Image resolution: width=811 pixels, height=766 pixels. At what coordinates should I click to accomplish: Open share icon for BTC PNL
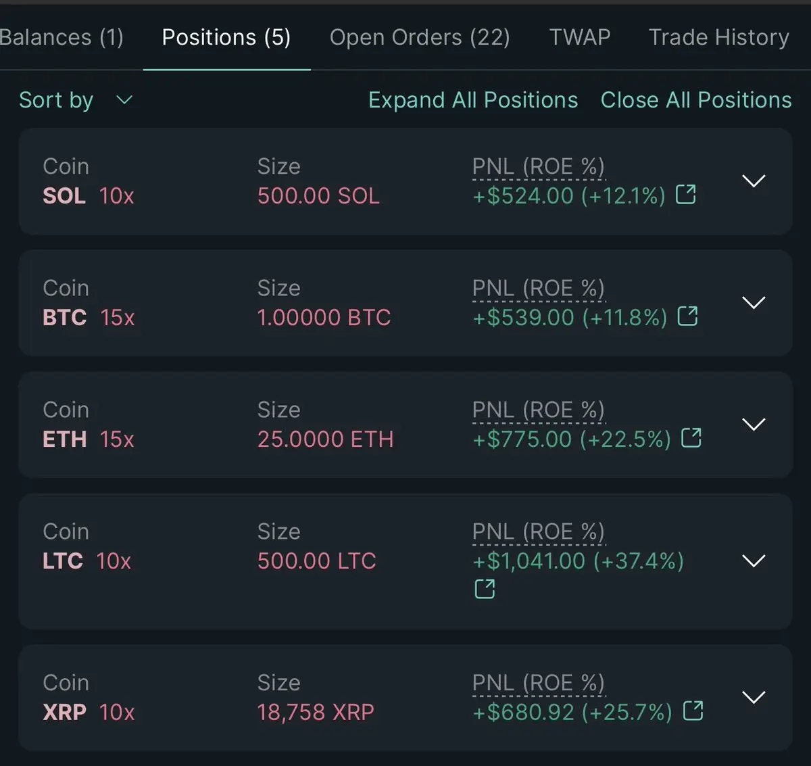[687, 316]
